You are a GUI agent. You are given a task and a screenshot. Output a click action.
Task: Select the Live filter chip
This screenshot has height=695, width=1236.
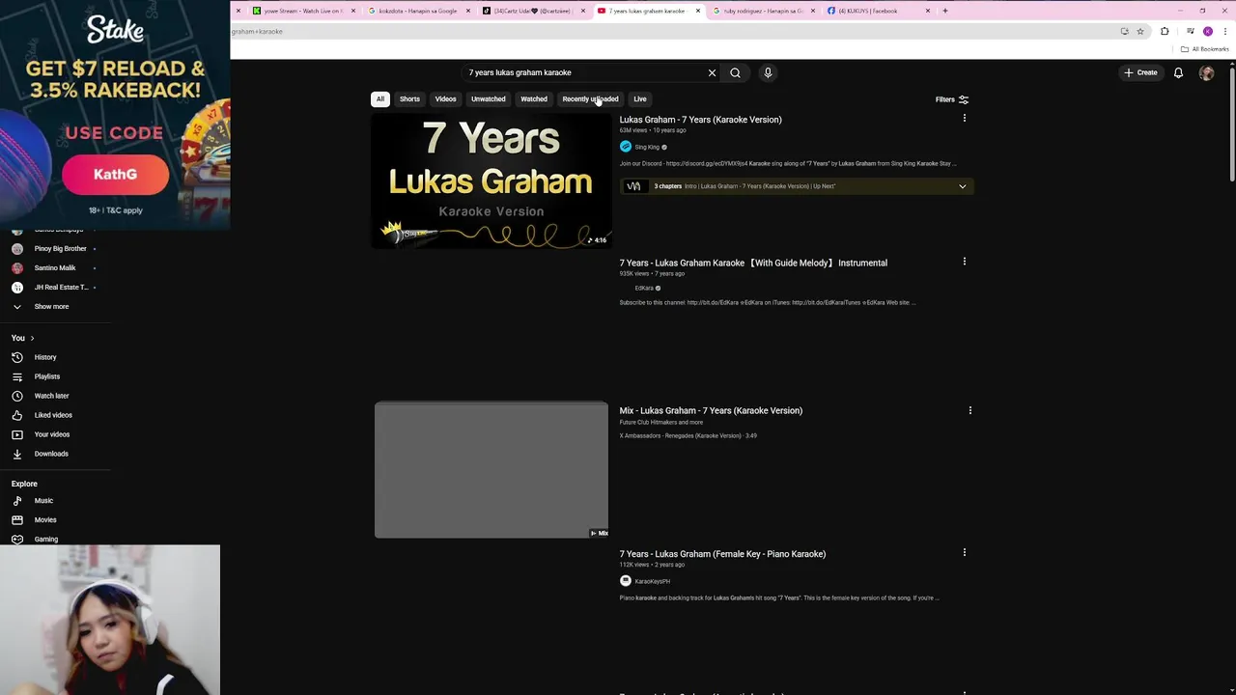pyautogui.click(x=639, y=98)
